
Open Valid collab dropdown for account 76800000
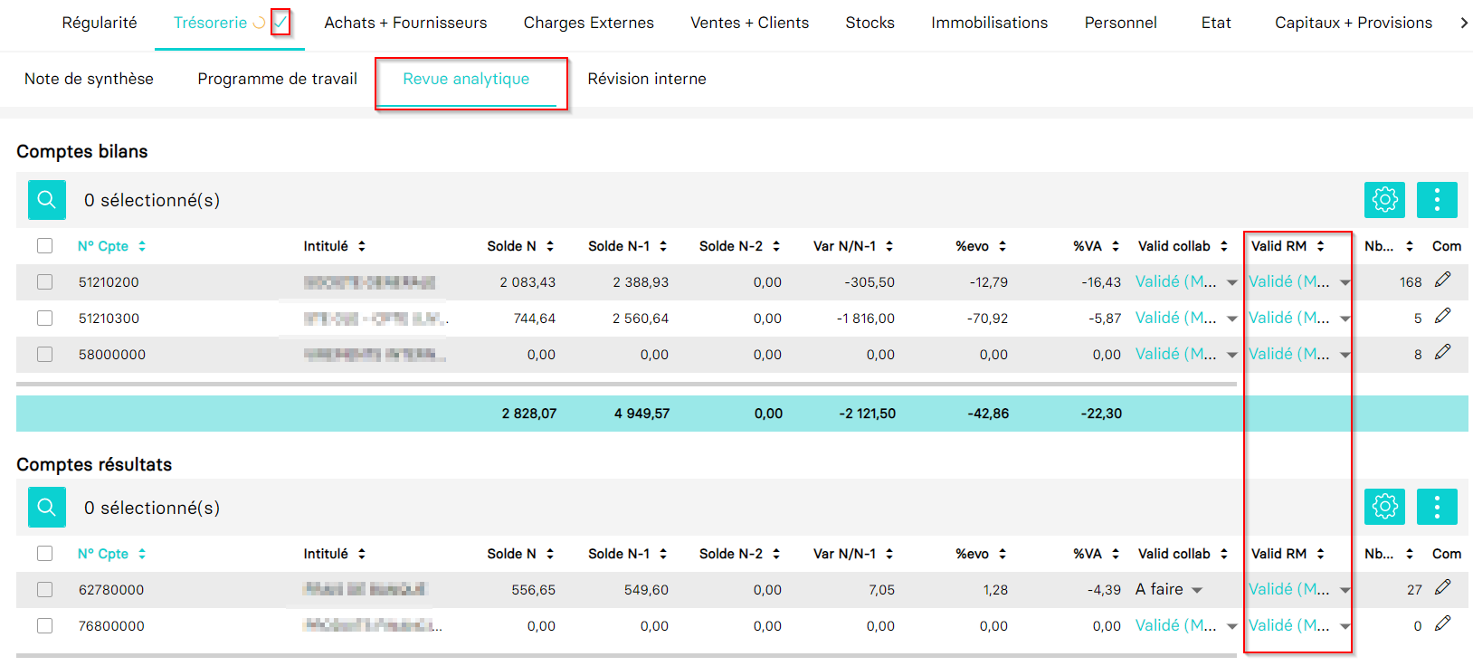click(x=1186, y=625)
